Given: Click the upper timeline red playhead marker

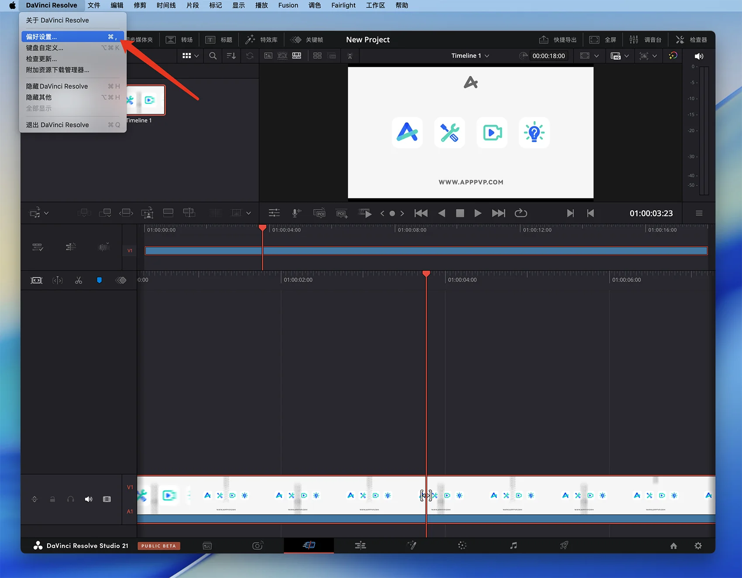Looking at the screenshot, I should pos(262,228).
